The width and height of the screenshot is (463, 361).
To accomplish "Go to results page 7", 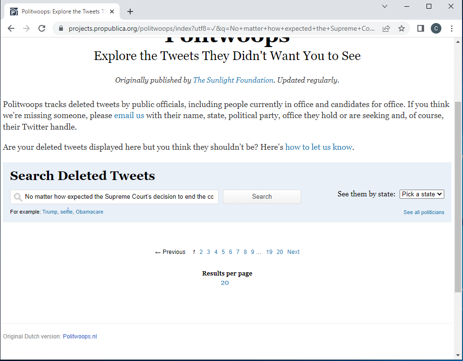I will coord(238,252).
